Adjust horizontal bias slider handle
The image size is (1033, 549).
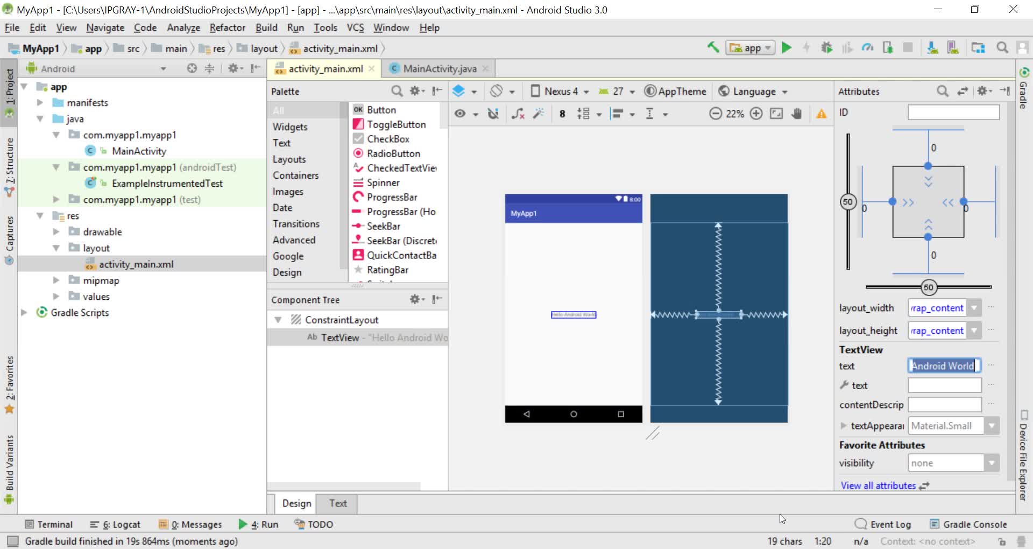[x=928, y=287]
